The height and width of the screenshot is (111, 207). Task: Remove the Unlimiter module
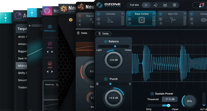(x=122, y=14)
